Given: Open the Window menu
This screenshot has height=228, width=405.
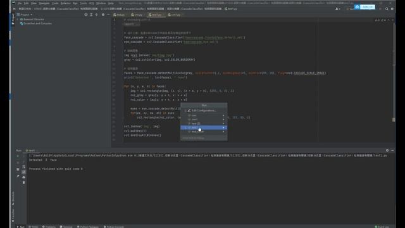Looking at the screenshot, I should click(x=101, y=3).
